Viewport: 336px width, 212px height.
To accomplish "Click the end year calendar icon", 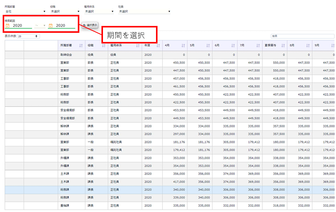I will (50, 26).
